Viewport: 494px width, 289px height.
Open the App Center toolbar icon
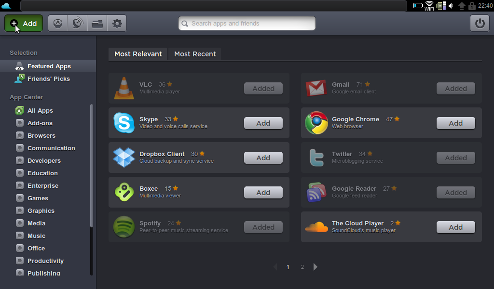[58, 23]
